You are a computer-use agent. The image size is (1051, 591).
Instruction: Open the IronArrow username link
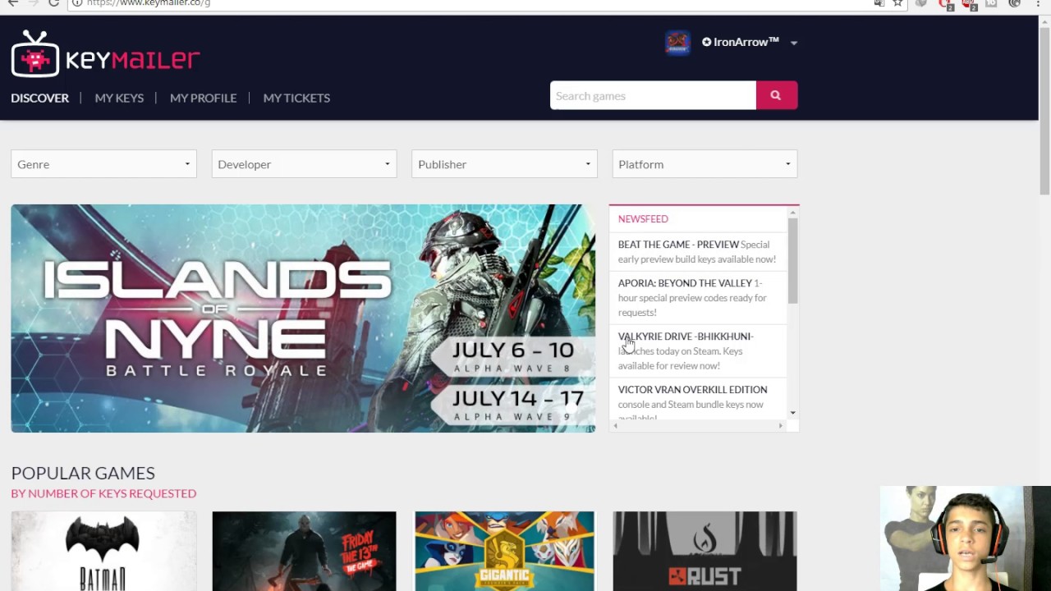pos(741,42)
